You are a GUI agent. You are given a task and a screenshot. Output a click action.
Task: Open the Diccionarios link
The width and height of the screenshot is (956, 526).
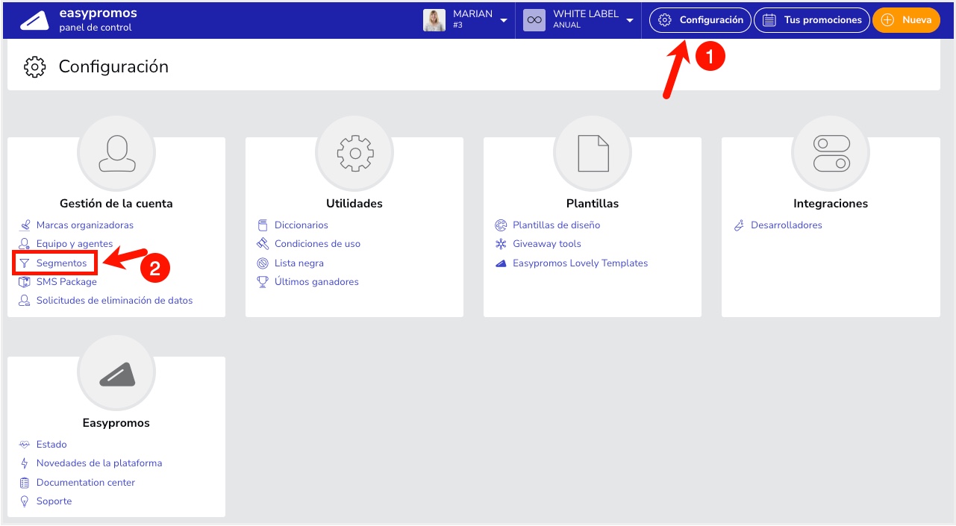[302, 225]
